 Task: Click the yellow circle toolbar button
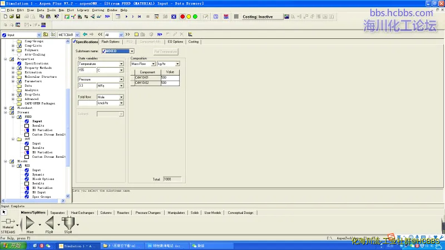point(189,17)
